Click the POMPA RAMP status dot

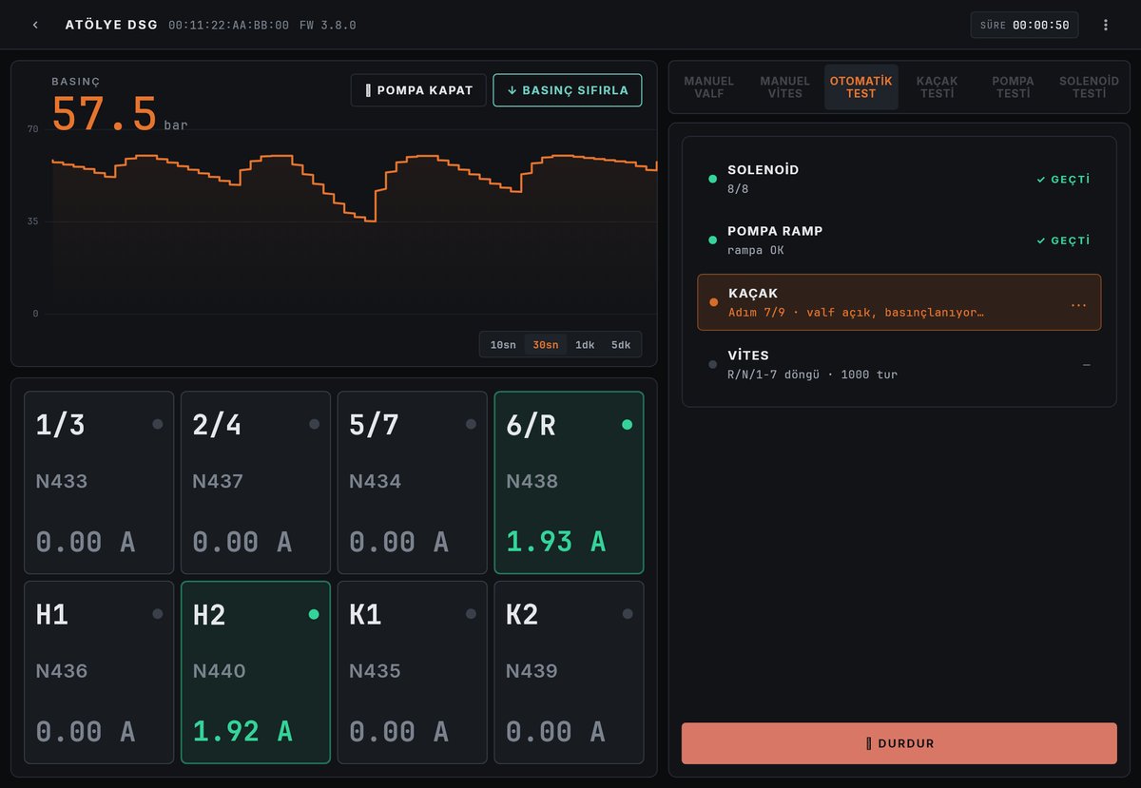[x=712, y=240]
